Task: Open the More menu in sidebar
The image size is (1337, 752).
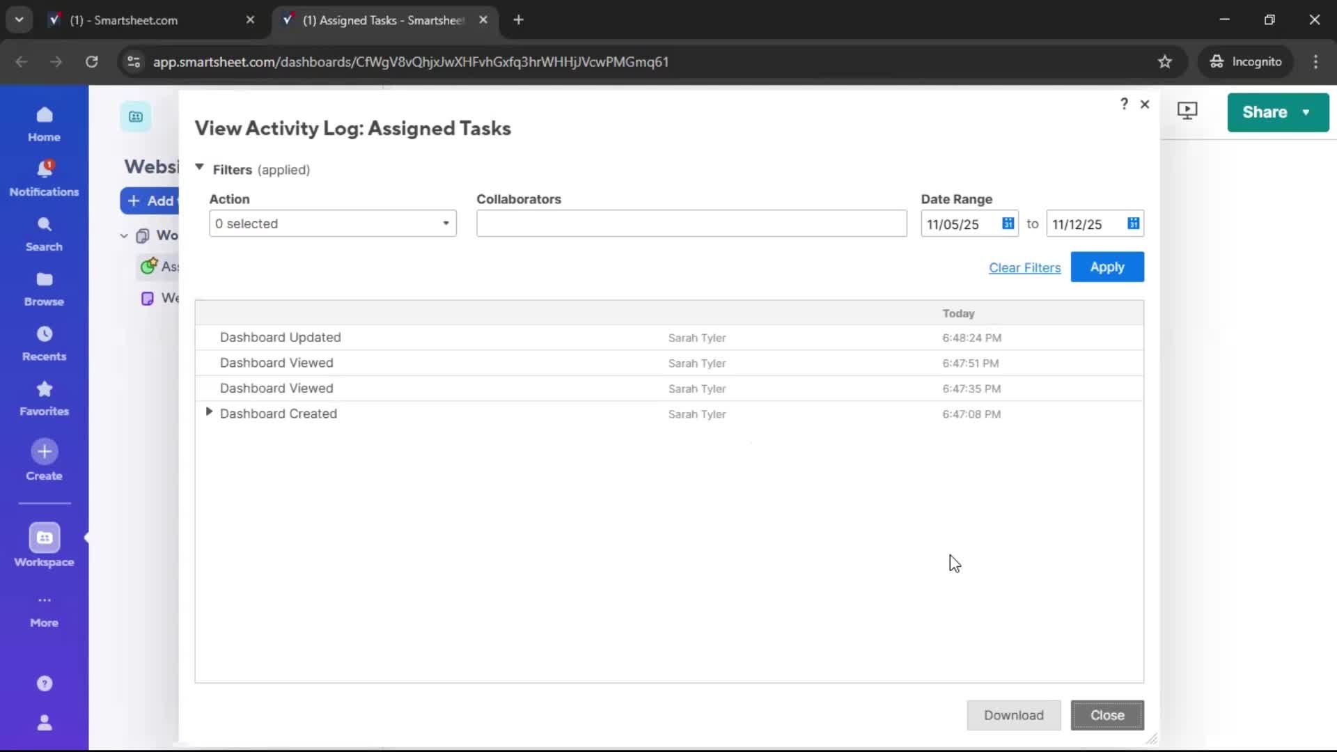Action: tap(43, 609)
